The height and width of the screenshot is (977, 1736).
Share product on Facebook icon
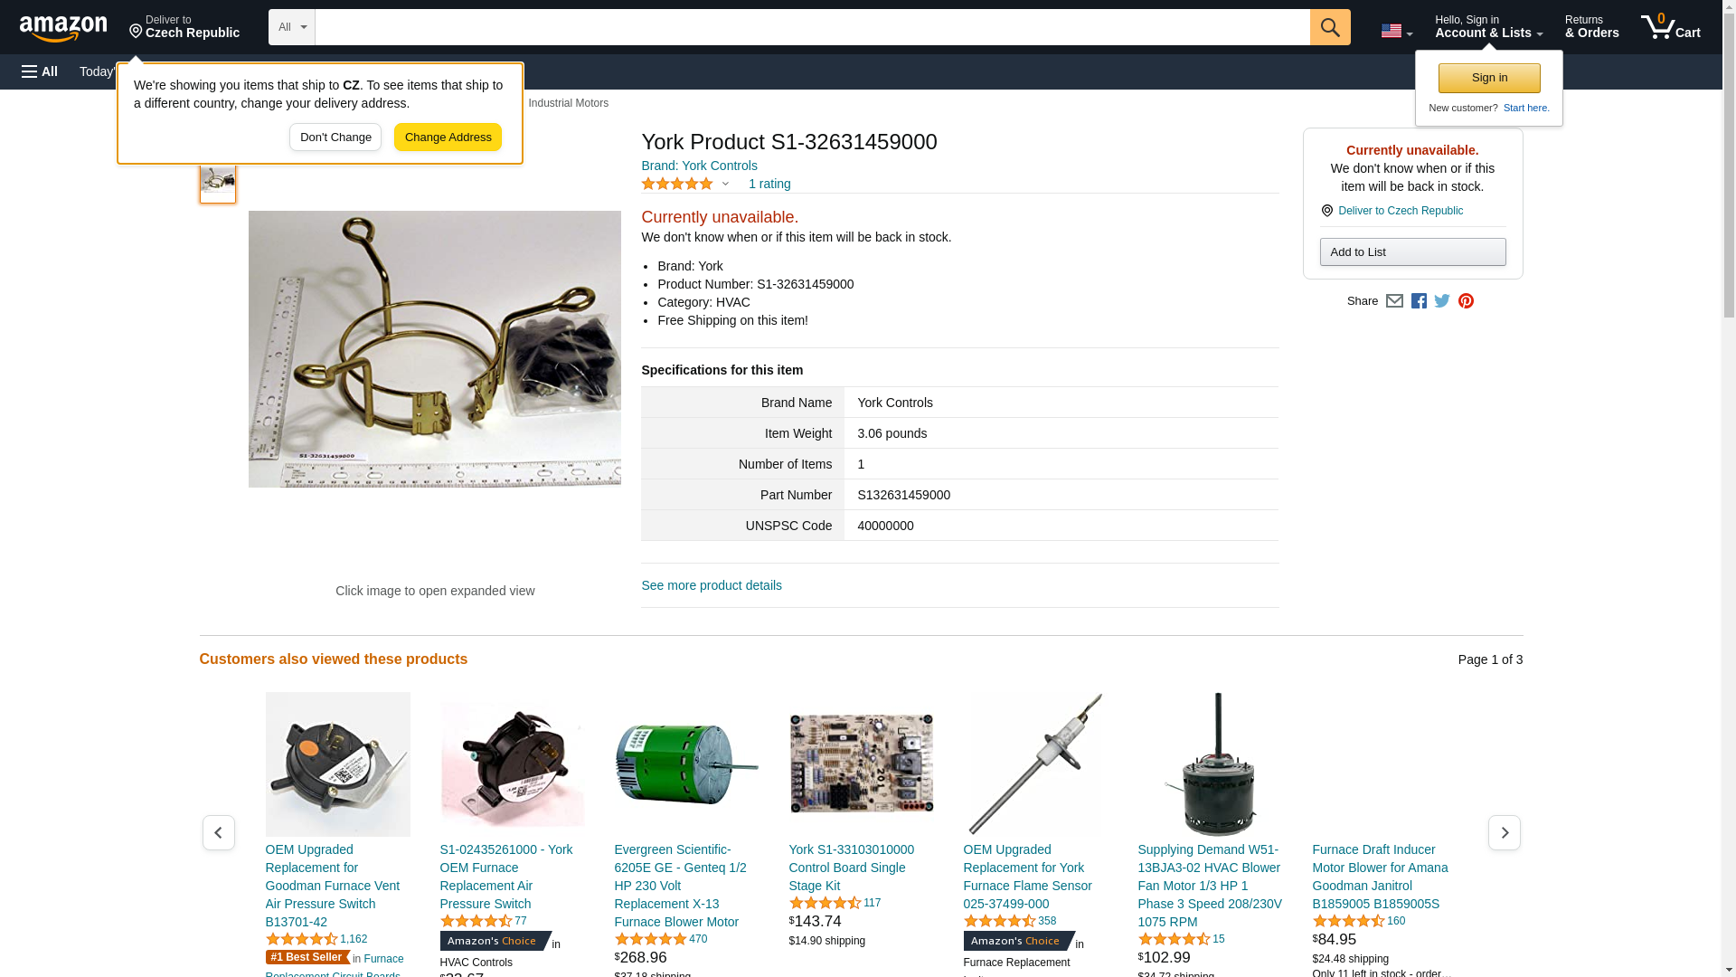[x=1419, y=301]
